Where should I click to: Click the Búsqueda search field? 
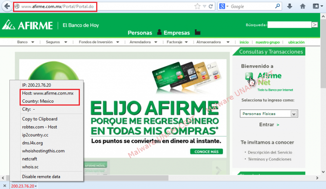tap(289, 25)
